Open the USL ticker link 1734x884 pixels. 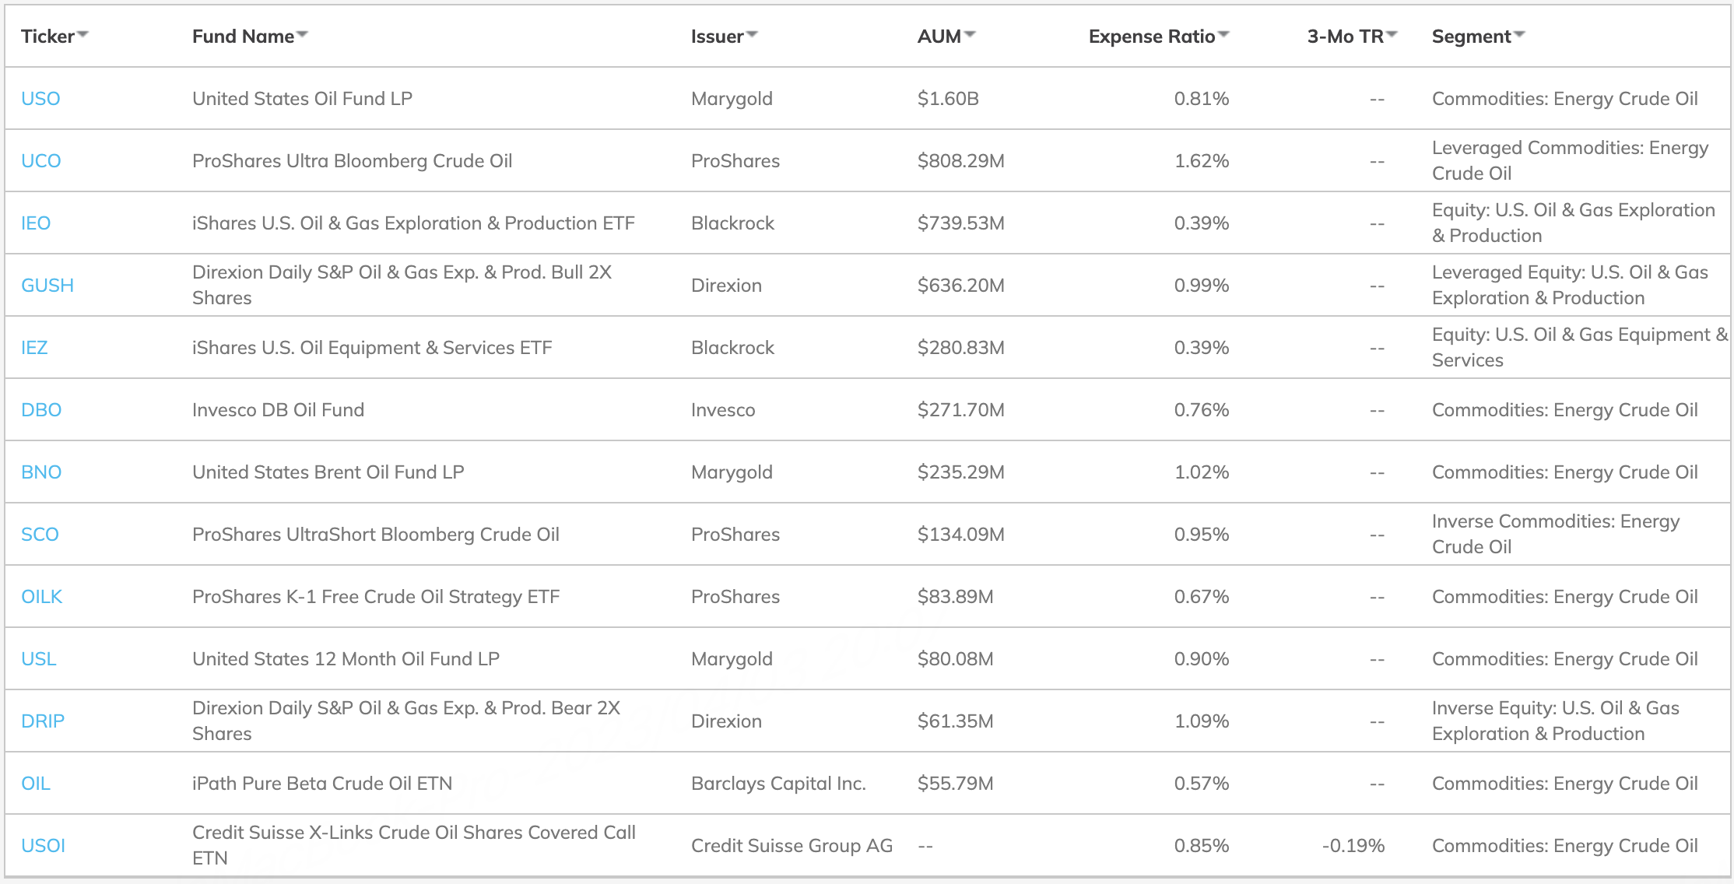(x=39, y=659)
